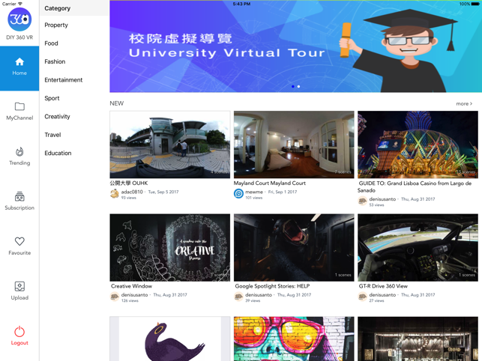Viewport: 482px width, 361px height.
Task: Click 'Tue, Sep 5 2017' date
Action: 163,192
